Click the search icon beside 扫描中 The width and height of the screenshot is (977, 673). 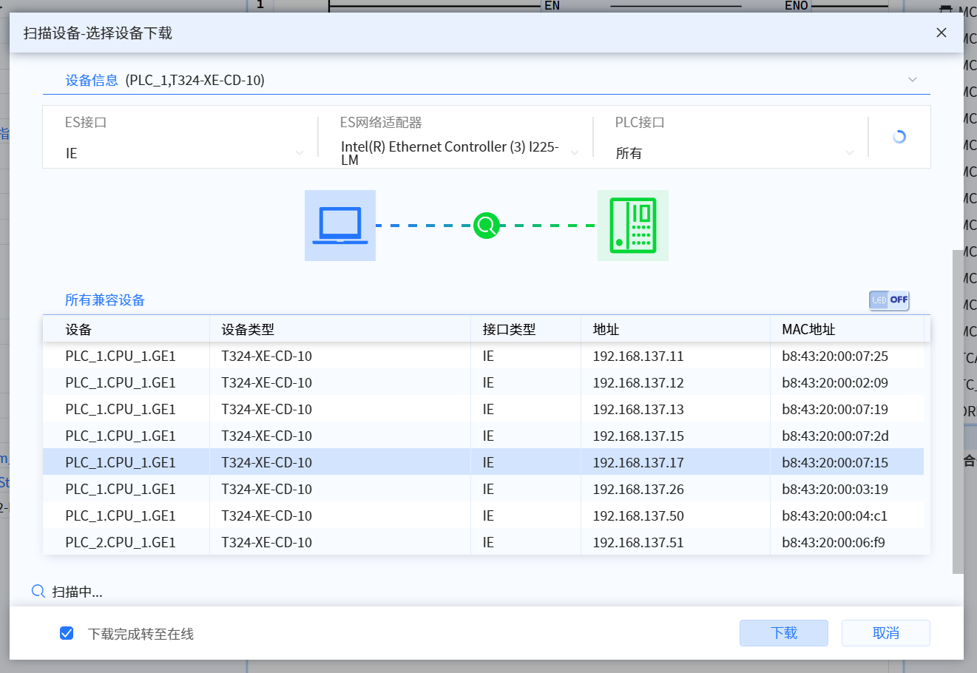(38, 591)
